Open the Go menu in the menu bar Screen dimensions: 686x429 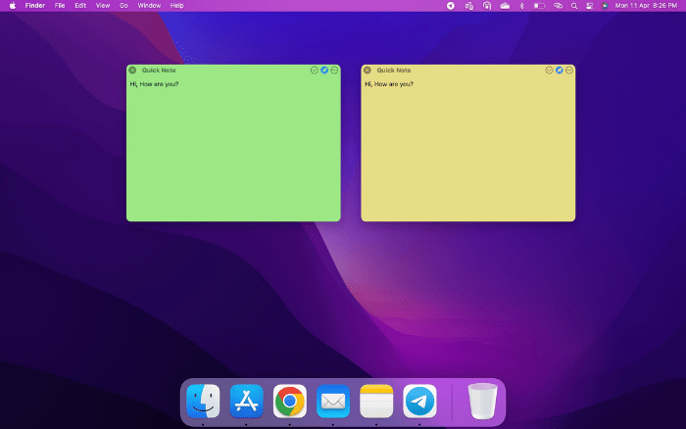[123, 6]
